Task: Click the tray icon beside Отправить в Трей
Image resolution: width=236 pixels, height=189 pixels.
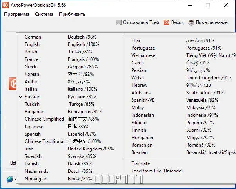Action: (119, 22)
